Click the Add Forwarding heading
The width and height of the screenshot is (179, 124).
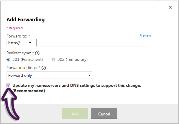26,19
